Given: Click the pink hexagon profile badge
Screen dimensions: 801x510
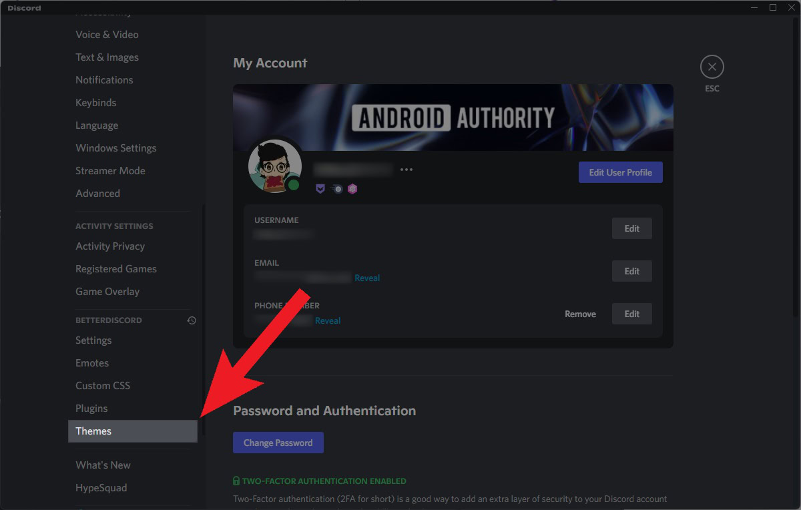Looking at the screenshot, I should click(352, 189).
